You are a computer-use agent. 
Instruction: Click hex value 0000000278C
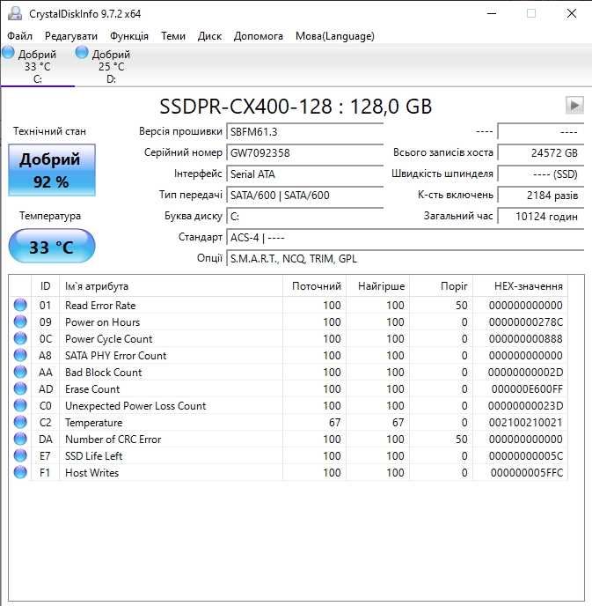pyautogui.click(x=526, y=322)
